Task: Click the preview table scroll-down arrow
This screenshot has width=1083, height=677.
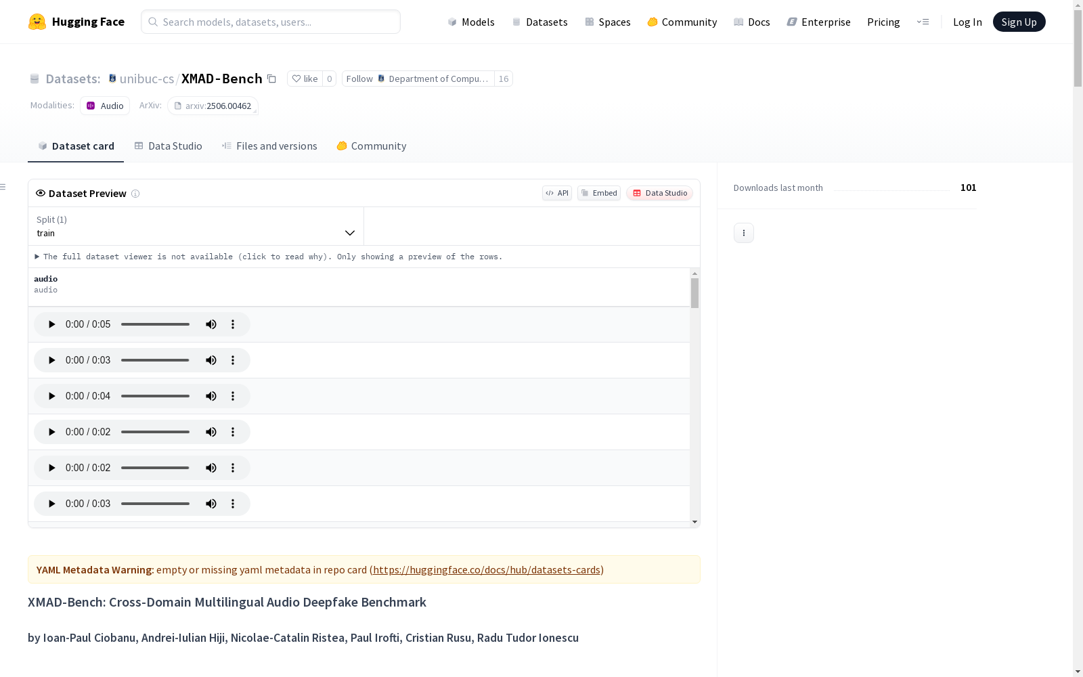Action: tap(694, 522)
